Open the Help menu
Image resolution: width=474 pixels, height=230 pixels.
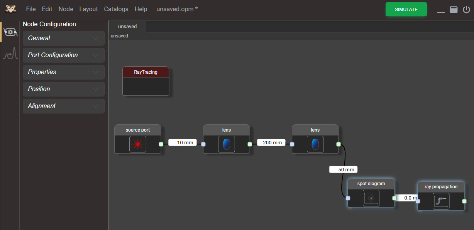[141, 9]
